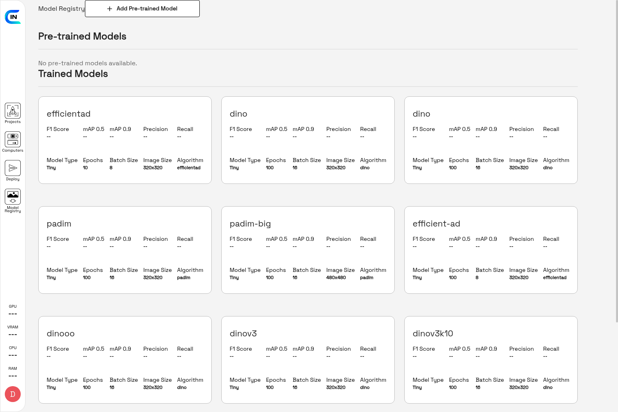
Task: Open the user avatar labeled D
Action: click(12, 394)
